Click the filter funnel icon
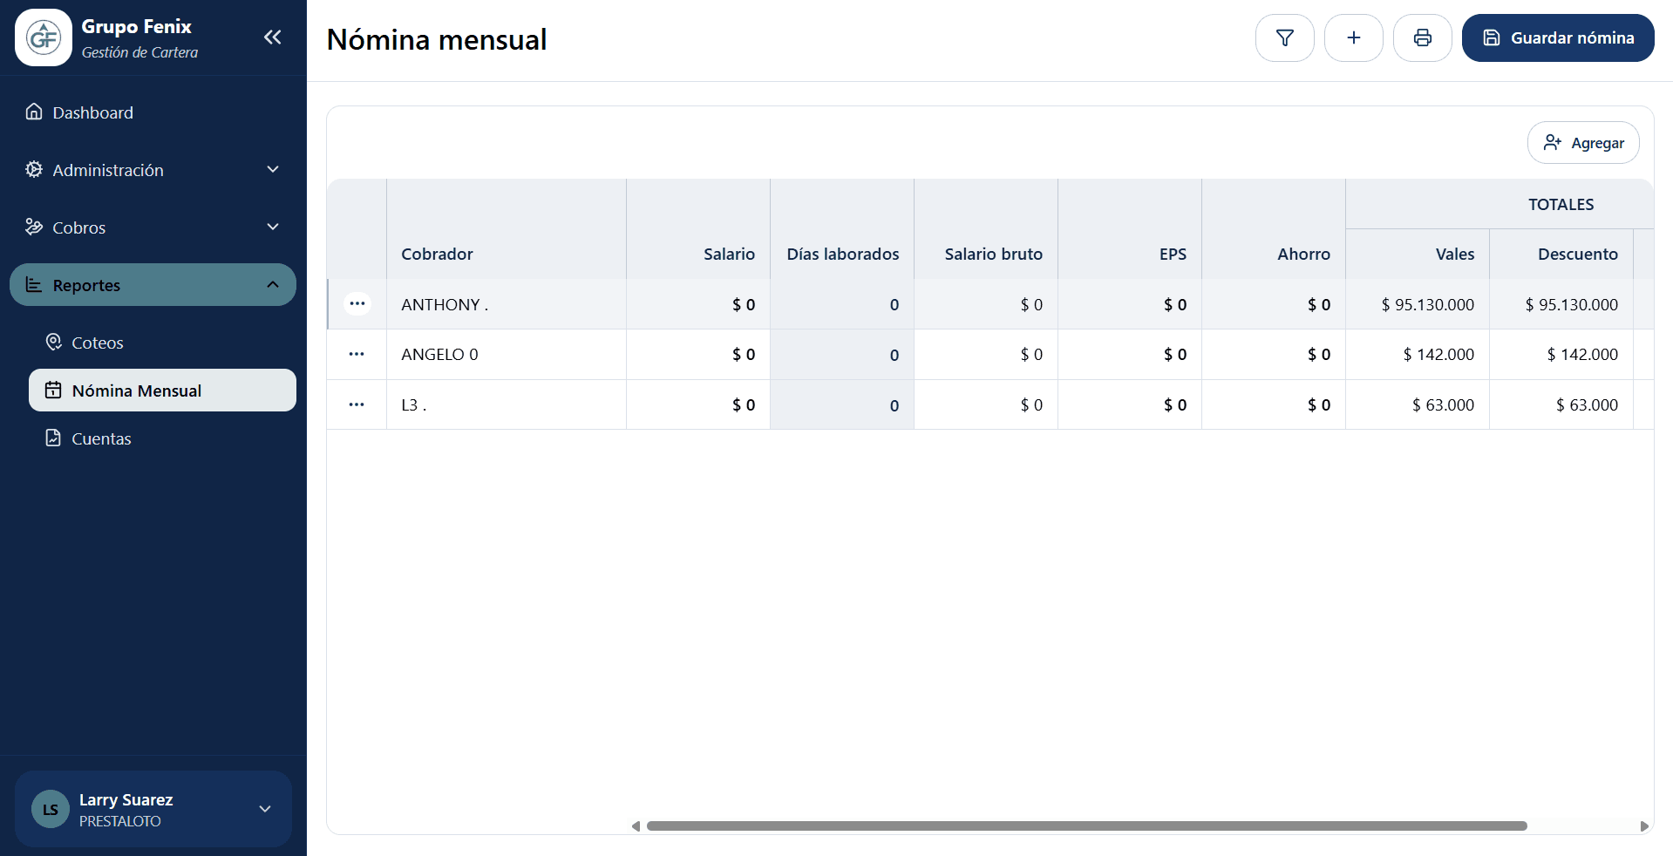 coord(1284,37)
